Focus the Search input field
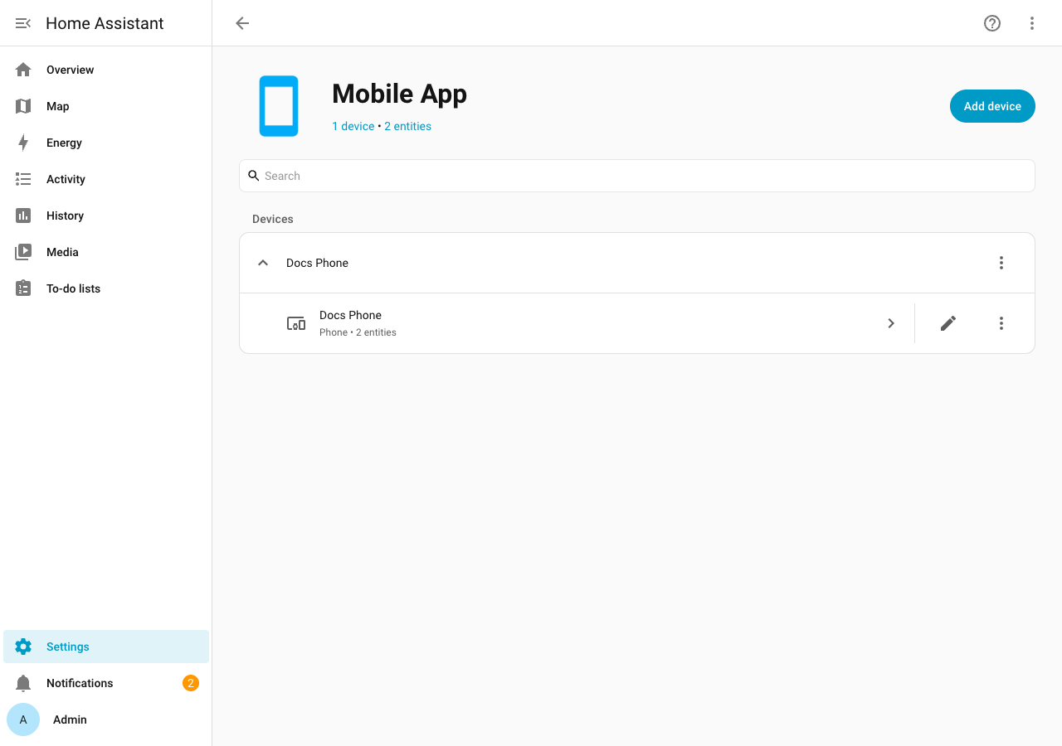Viewport: 1062px width, 746px height. [637, 176]
